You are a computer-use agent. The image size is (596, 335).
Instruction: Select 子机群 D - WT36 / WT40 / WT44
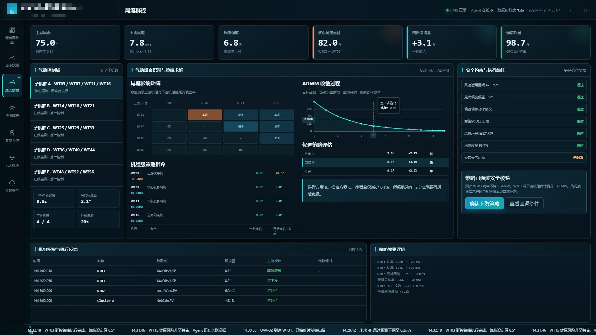click(76, 153)
